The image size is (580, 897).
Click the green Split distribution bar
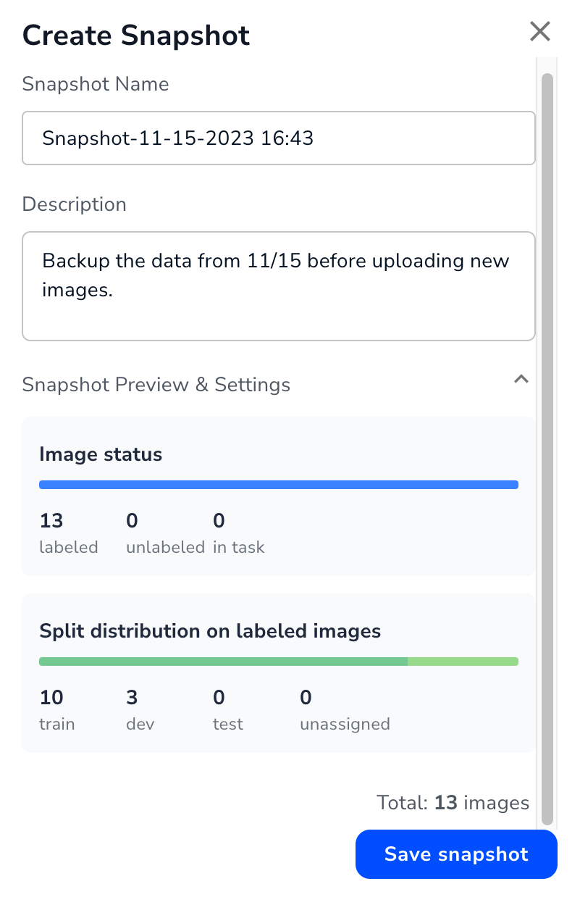(278, 661)
